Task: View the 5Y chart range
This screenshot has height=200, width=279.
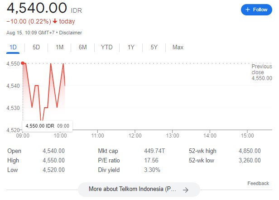Action: click(154, 48)
